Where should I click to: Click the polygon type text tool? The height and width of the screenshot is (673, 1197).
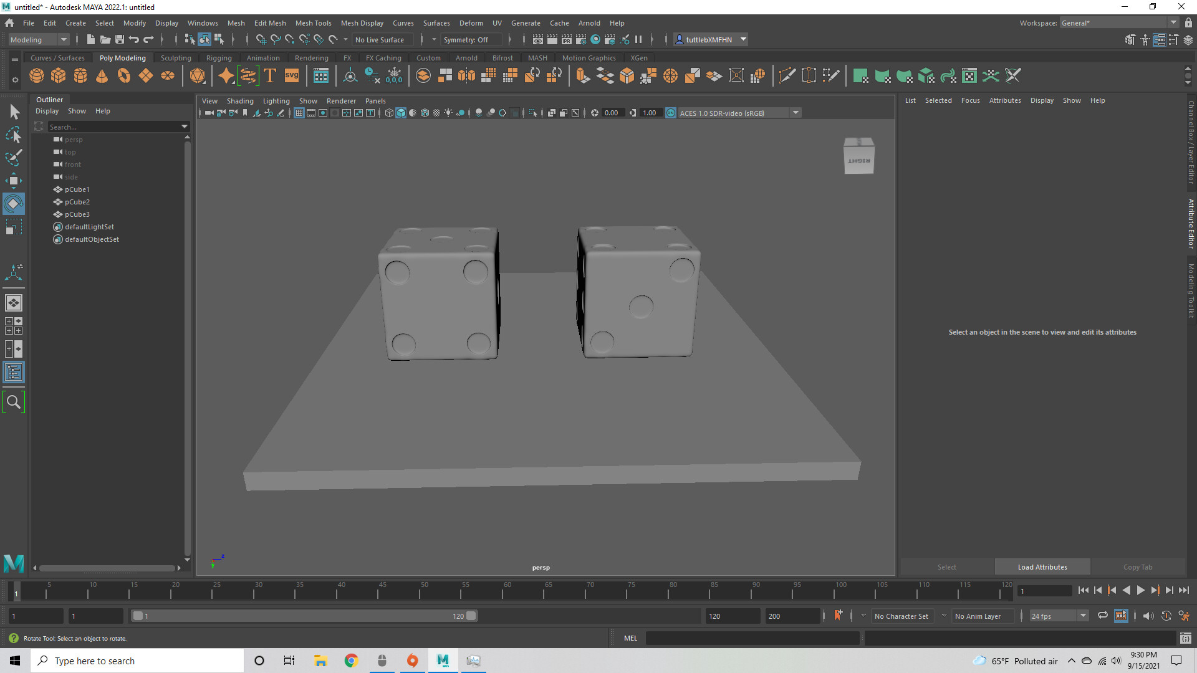(270, 76)
